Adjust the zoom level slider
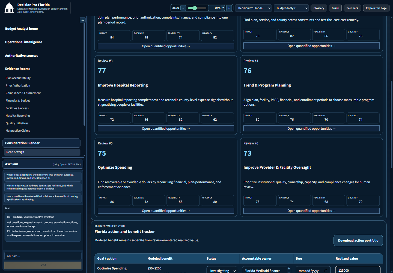 [197, 8]
